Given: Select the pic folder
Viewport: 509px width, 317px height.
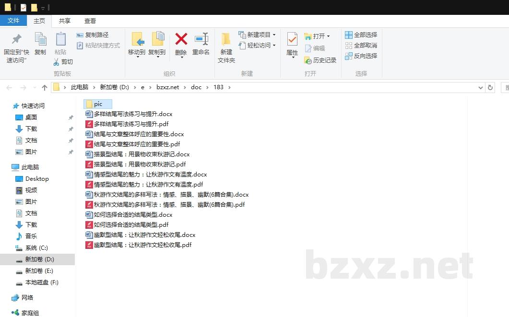Looking at the screenshot, I should pyautogui.click(x=98, y=104).
